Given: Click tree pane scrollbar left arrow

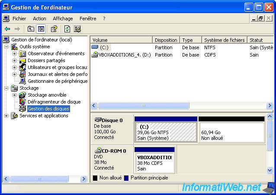Looking at the screenshot, I should [6, 179].
